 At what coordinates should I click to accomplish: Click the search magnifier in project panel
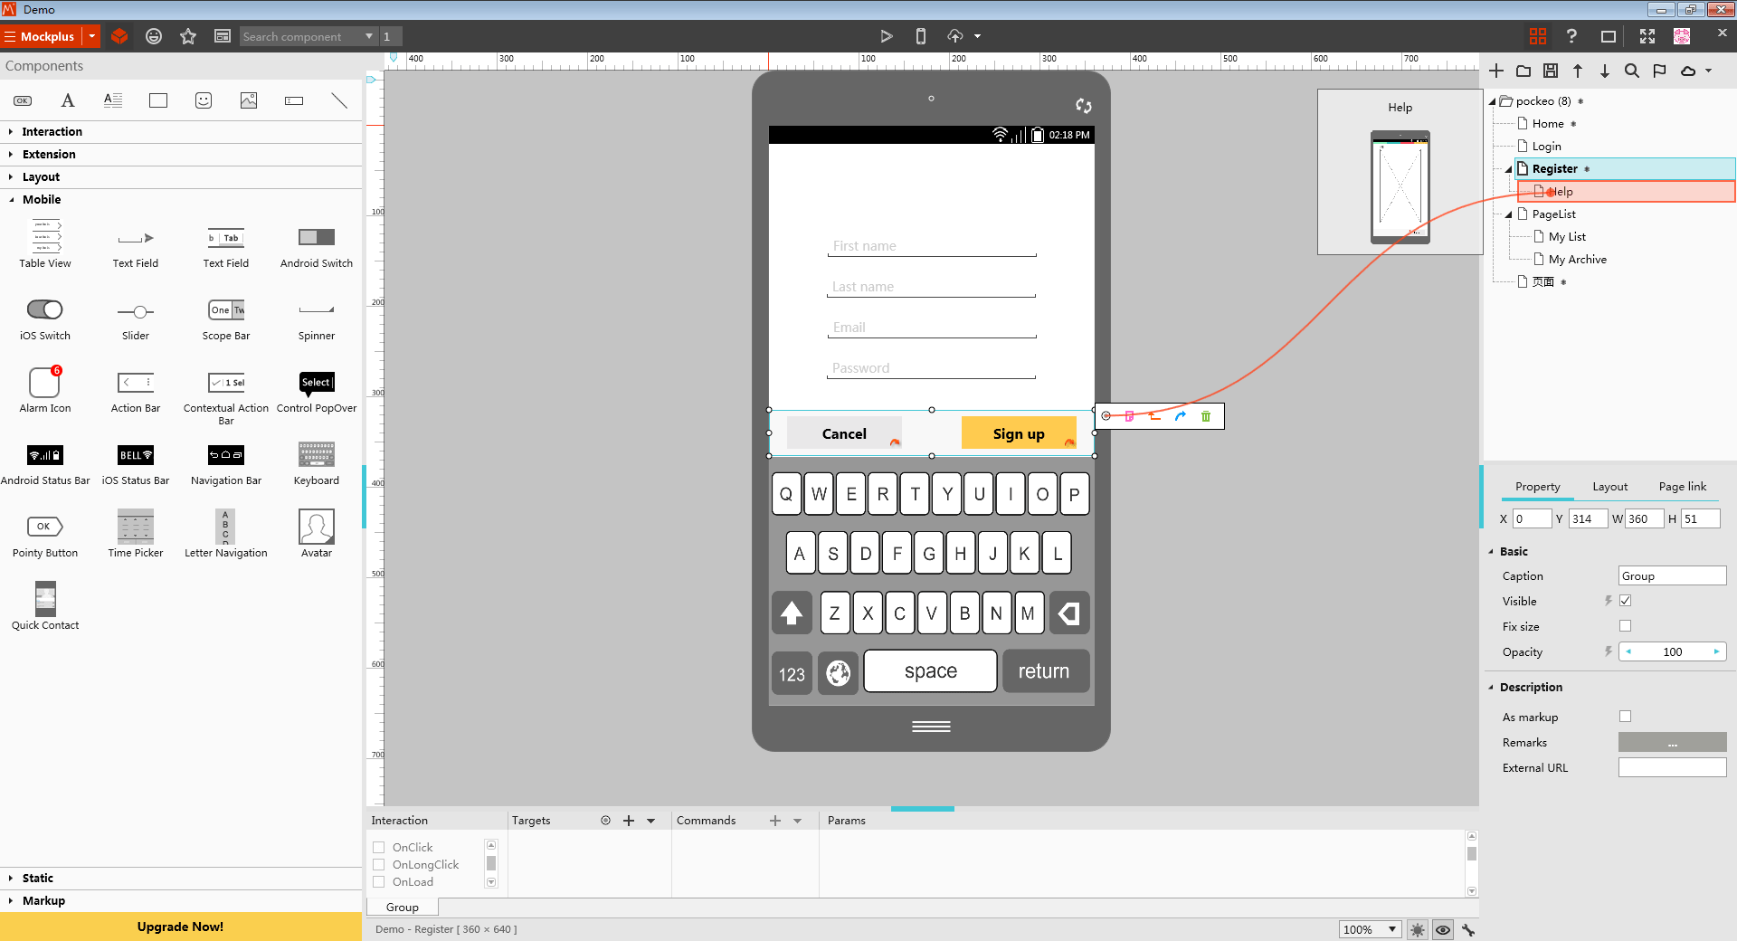[1631, 71]
